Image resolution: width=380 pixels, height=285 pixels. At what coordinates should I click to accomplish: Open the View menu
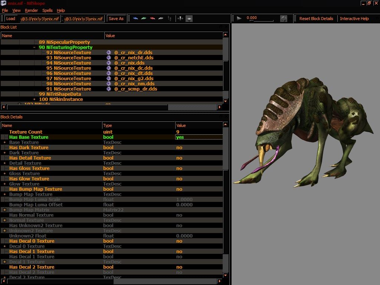pos(16,10)
